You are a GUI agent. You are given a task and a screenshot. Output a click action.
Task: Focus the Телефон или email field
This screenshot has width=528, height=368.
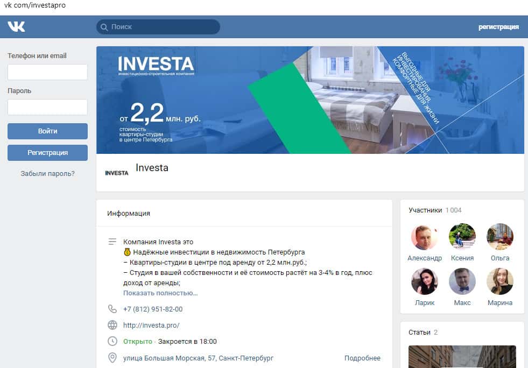[x=47, y=72]
